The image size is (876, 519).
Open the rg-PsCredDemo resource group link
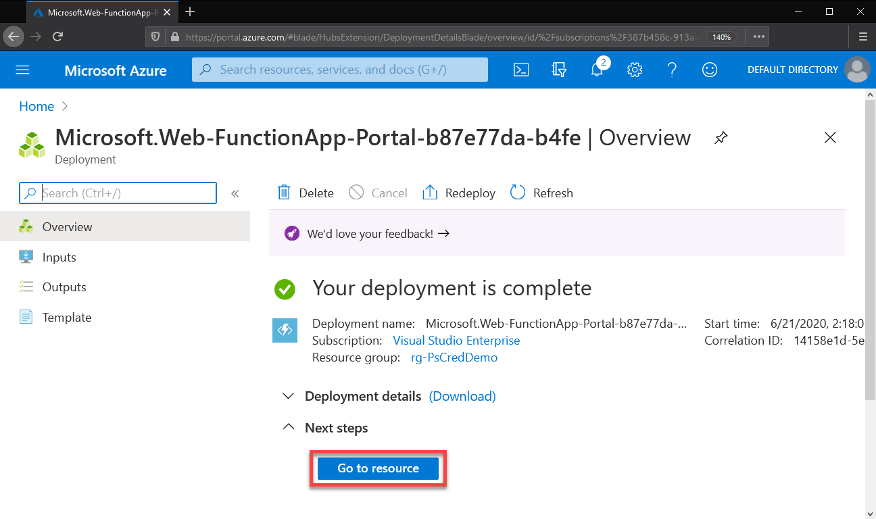(454, 357)
